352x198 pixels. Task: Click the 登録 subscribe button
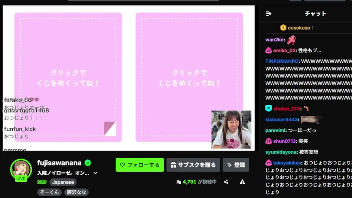point(236,165)
